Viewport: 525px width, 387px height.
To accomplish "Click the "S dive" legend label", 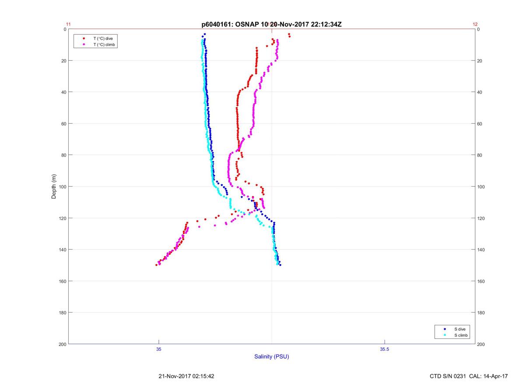I will point(459,329).
